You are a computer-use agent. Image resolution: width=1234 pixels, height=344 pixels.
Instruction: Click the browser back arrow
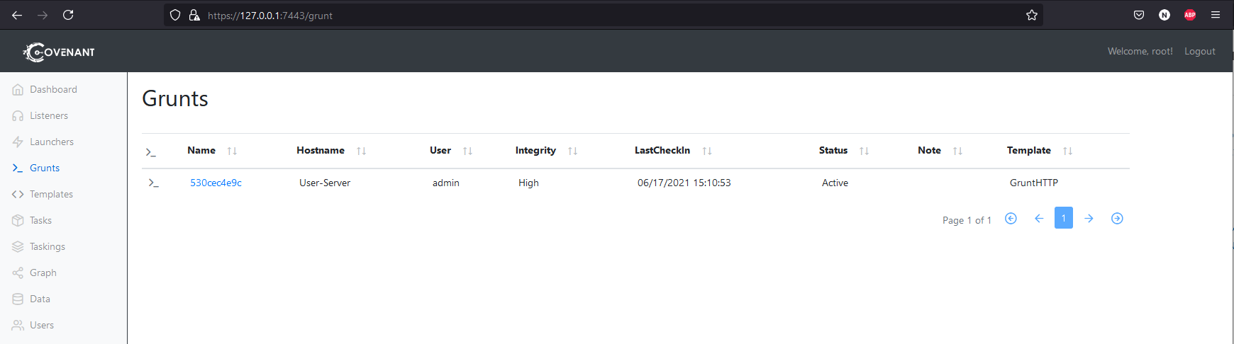click(x=17, y=15)
